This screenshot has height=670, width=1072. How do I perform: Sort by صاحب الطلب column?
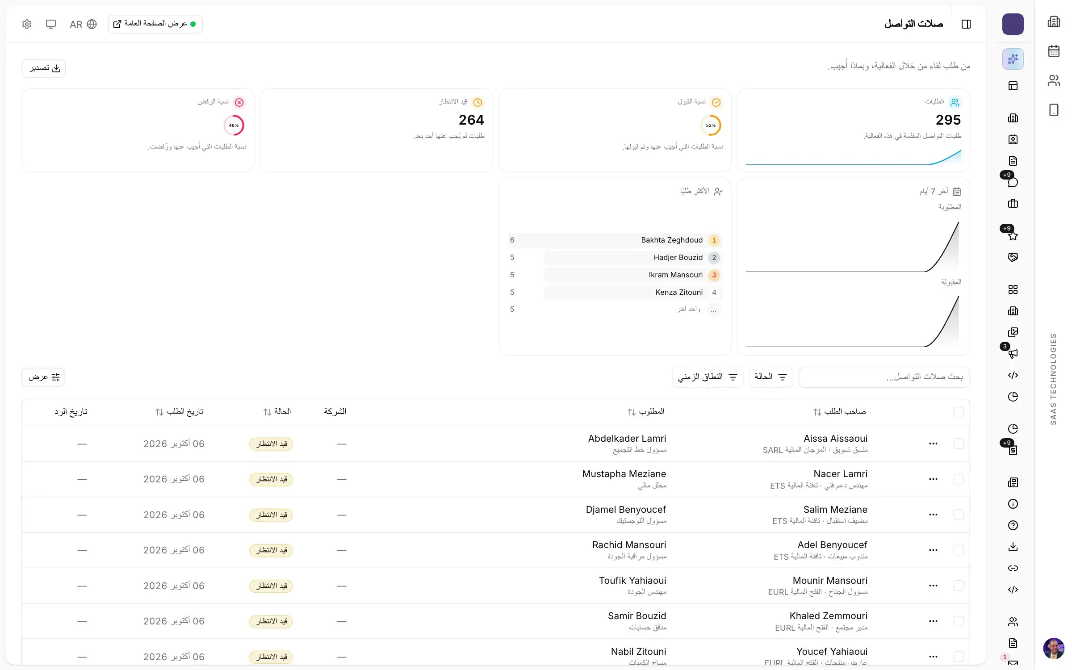pos(839,411)
